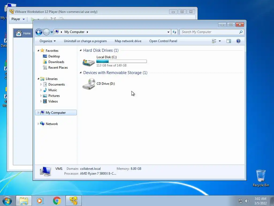Open Explorer Help question mark icon
This screenshot has width=274, height=206.
pyautogui.click(x=238, y=41)
